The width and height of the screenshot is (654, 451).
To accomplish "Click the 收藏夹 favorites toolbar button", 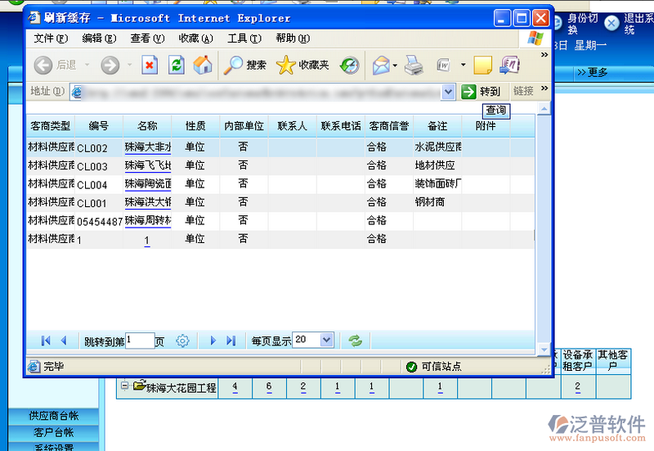I will [302, 65].
